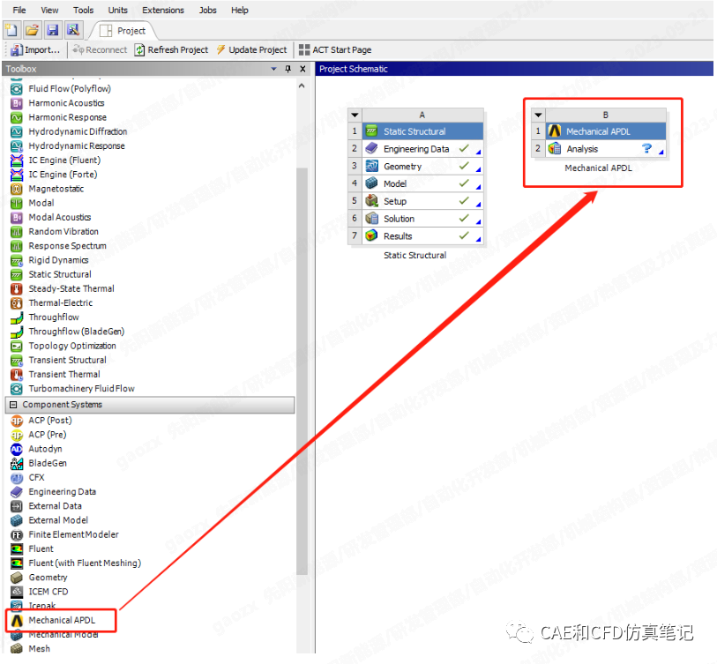Select Fluent (with Fluent Meshing) in Toolbox
This screenshot has width=717, height=664.
85,563
